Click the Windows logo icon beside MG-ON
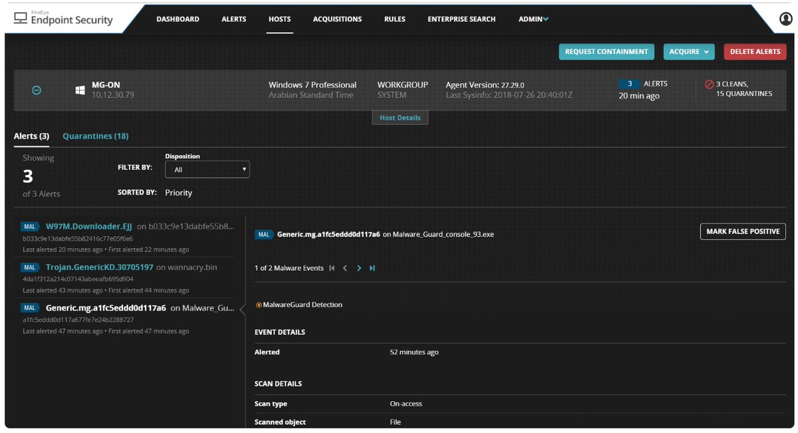This screenshot has height=433, width=798. click(80, 90)
